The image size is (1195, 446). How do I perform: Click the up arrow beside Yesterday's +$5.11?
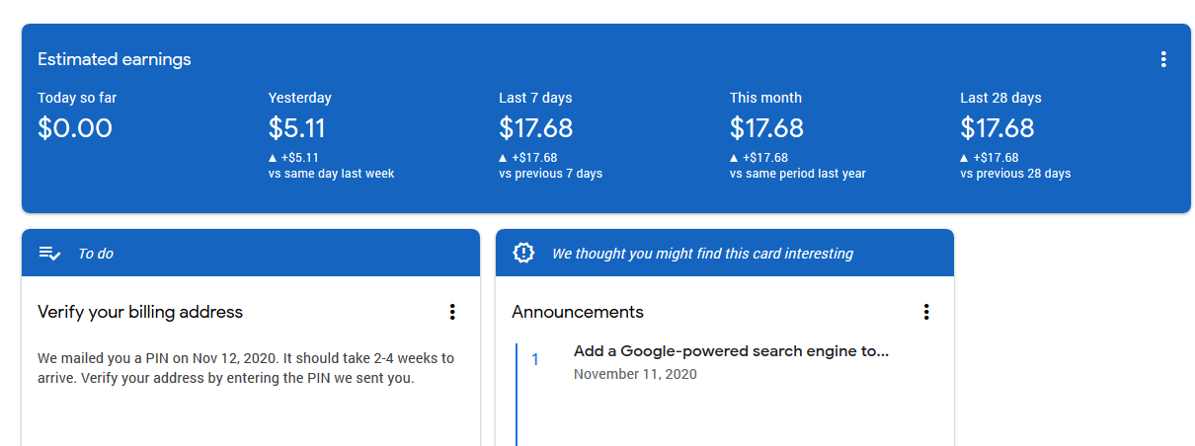pos(273,158)
